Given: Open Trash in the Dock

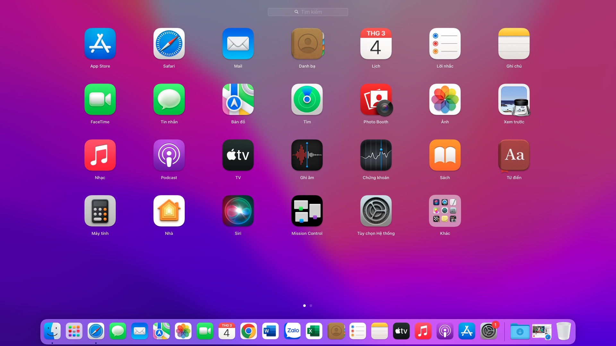Looking at the screenshot, I should coord(564,331).
